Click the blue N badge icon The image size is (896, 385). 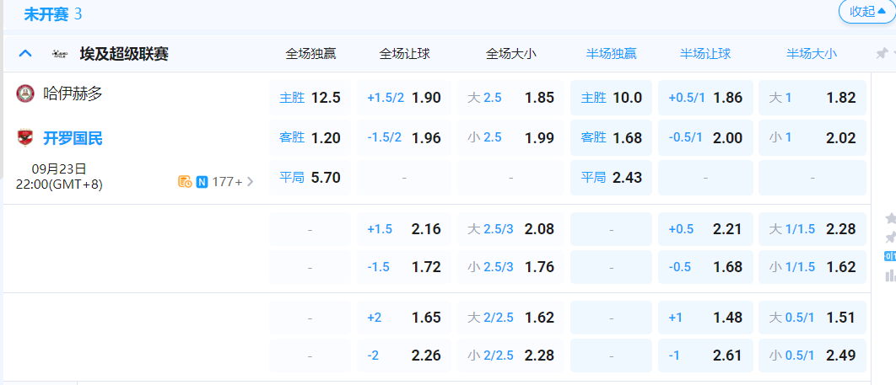point(202,181)
